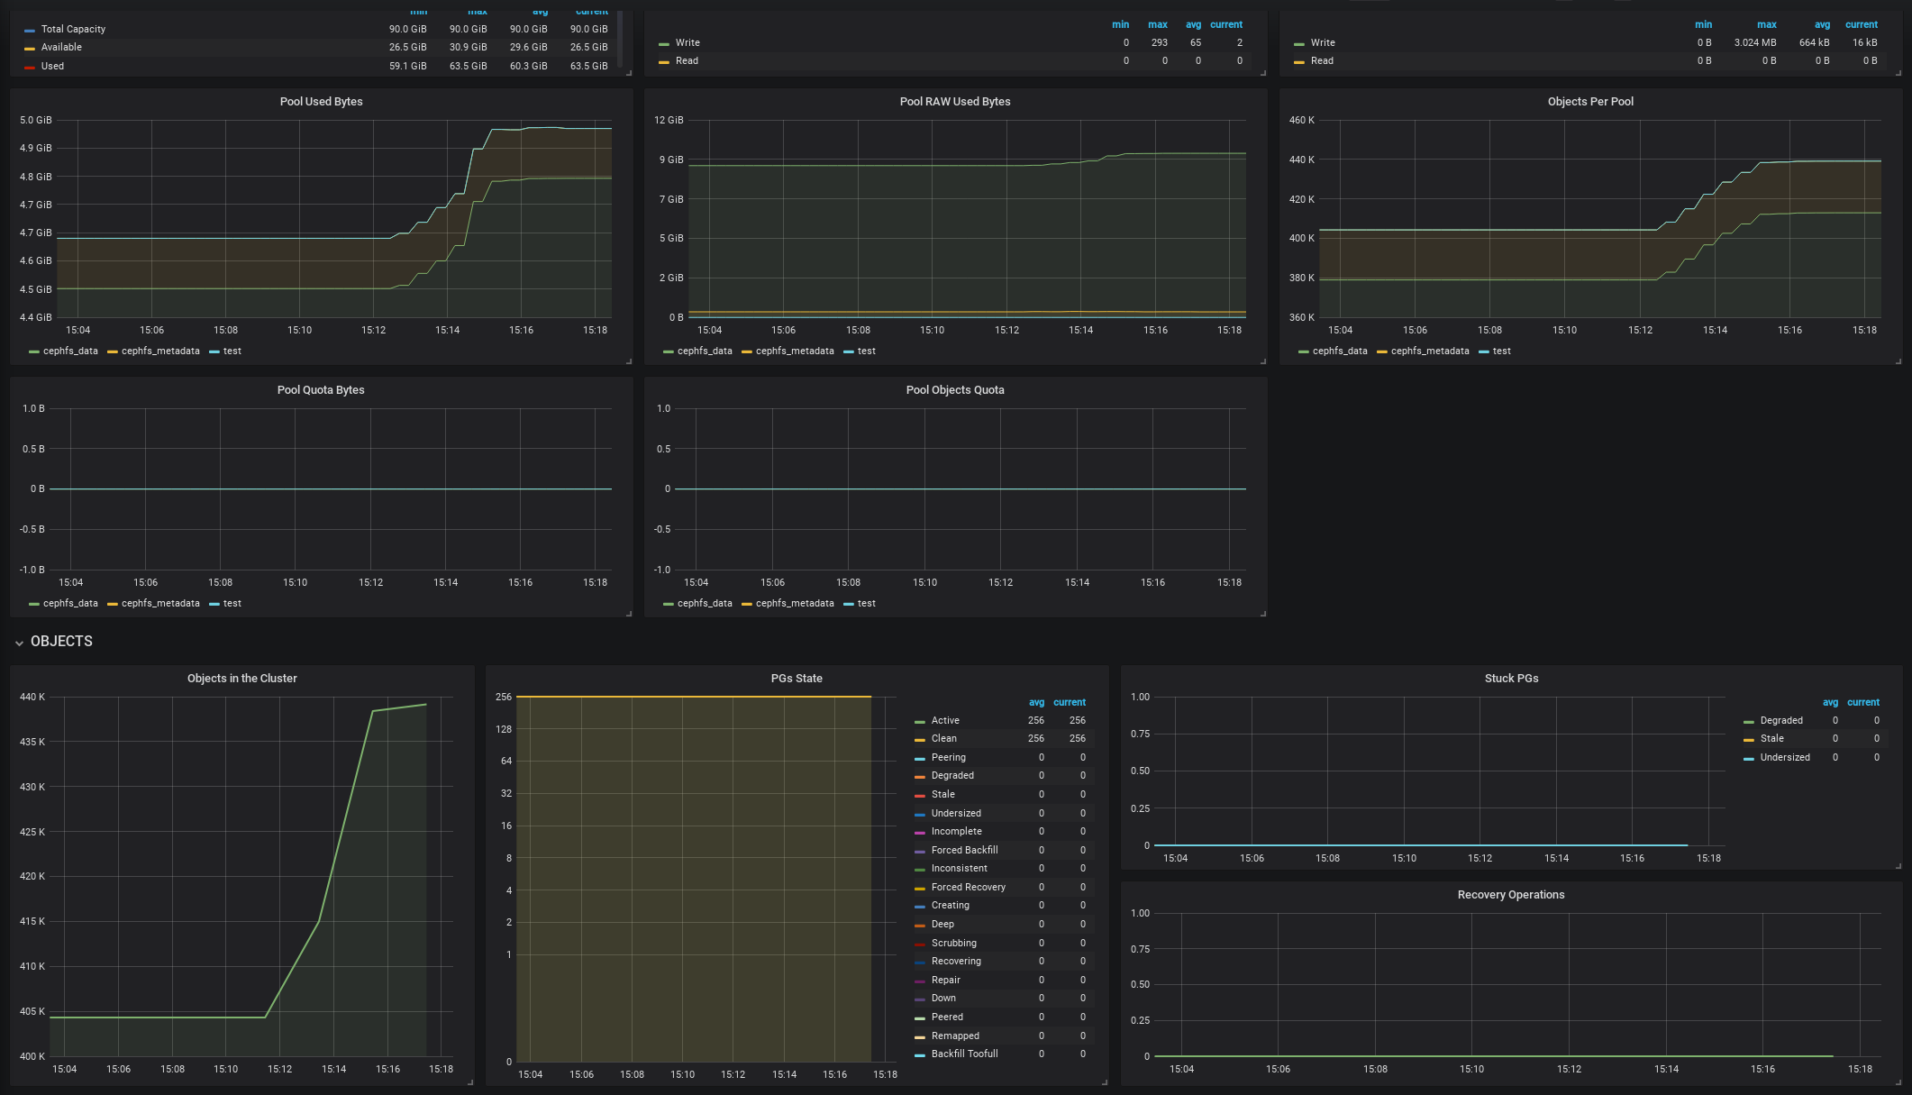Click resize handle icon of Objects in the Cluster panel
Image resolution: width=1912 pixels, height=1095 pixels.
tap(469, 1081)
